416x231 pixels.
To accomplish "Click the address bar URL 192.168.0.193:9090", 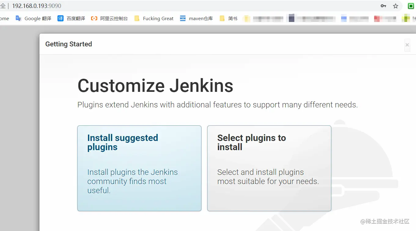I will [37, 6].
